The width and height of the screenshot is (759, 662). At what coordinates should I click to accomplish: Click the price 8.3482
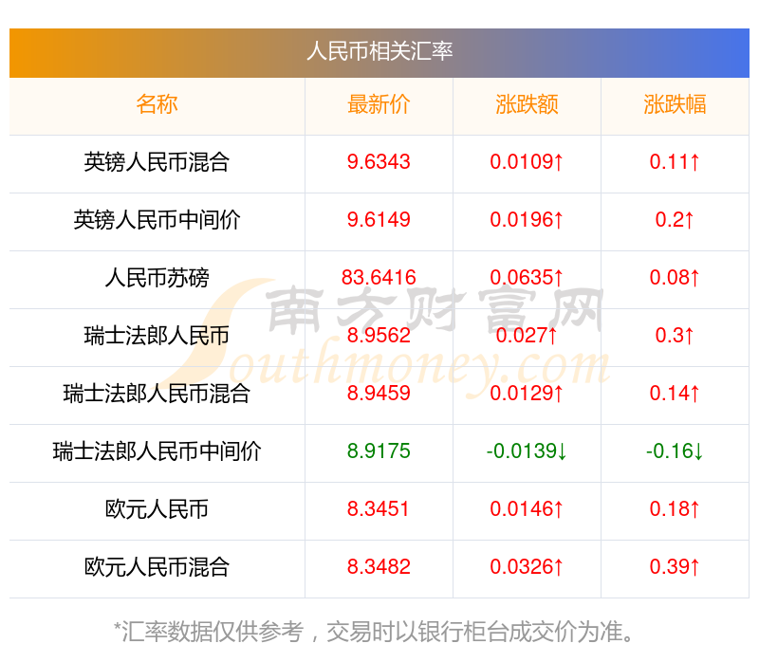[x=379, y=567]
